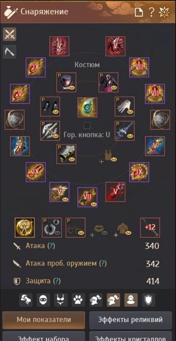The height and width of the screenshot is (341, 176).
Task: Click the teal alchemy stone slot
Action: coord(87,107)
